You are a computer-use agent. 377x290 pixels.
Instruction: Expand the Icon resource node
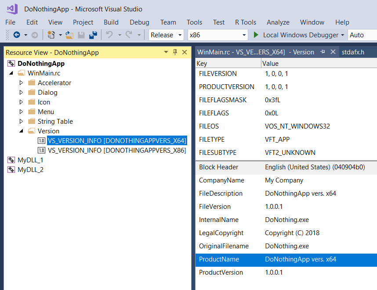tap(21, 102)
